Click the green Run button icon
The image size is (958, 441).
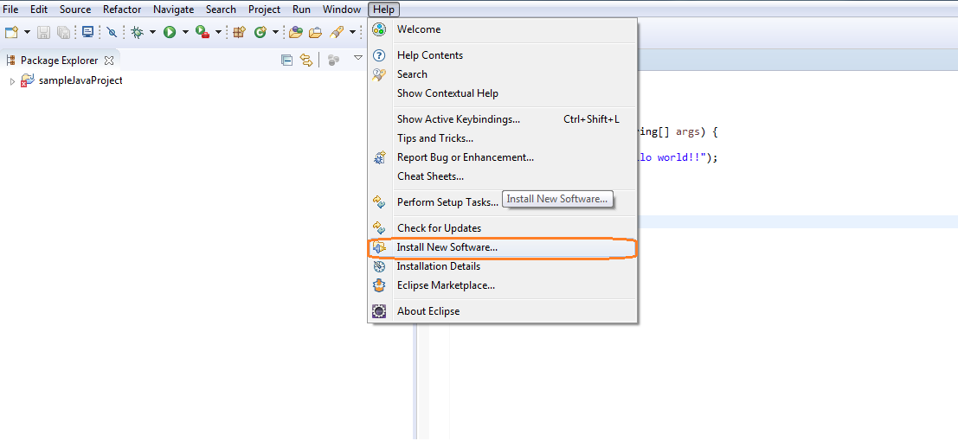point(170,32)
